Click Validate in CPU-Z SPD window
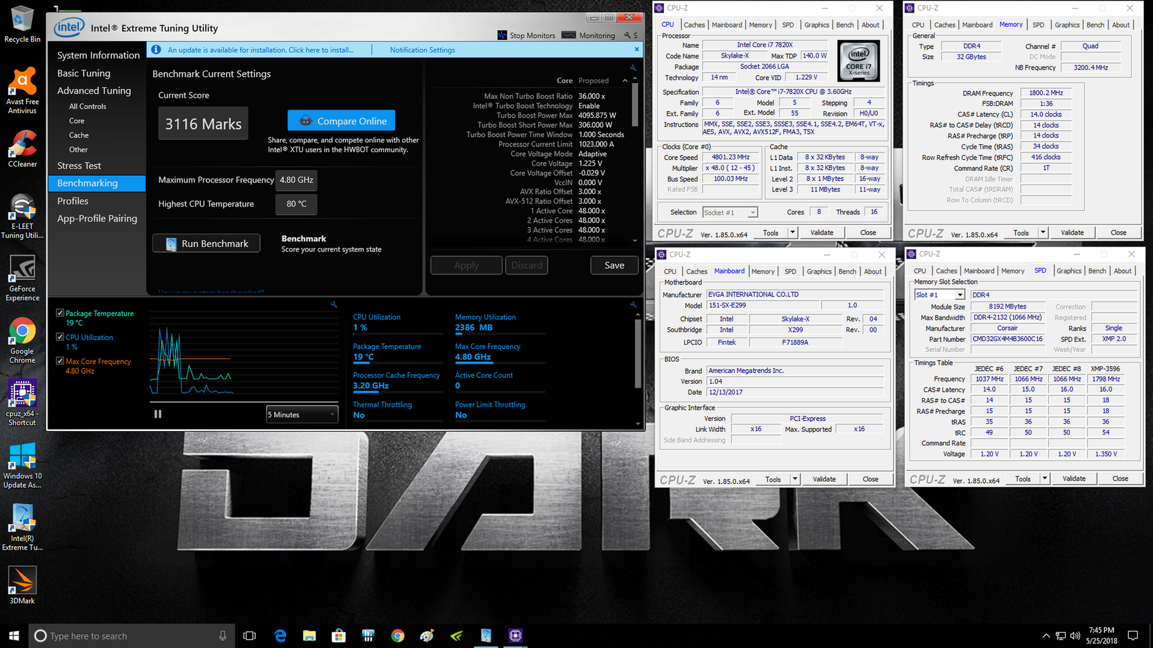 coord(1074,479)
